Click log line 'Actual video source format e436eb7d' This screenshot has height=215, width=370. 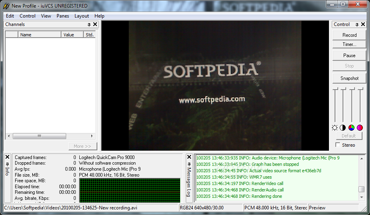point(259,171)
